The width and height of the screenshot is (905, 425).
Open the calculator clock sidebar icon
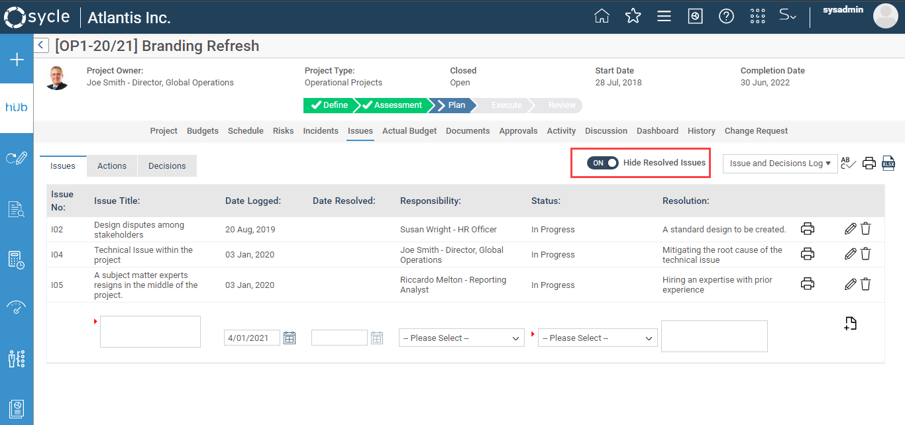[17, 260]
